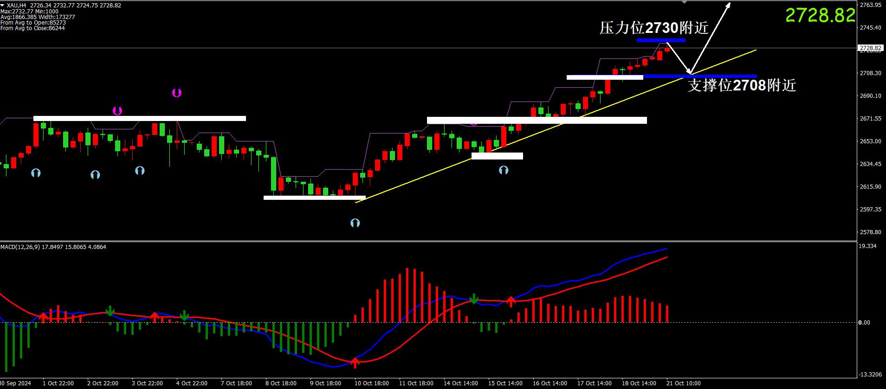Viewport: 886px width, 389px height.
Task: Click the highlighted 2728.82 current price tag
Action: 870,48
